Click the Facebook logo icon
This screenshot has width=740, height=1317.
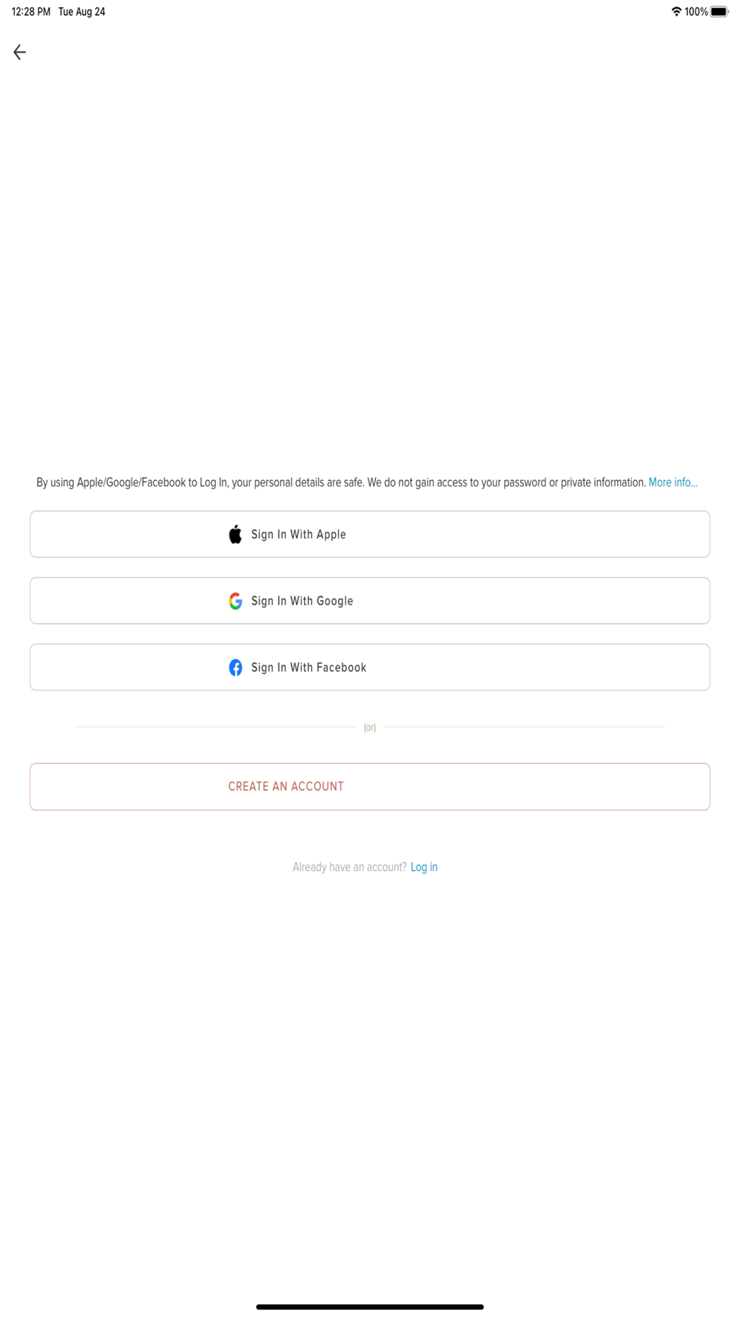[x=235, y=667]
